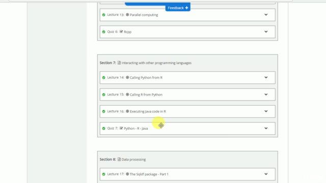326x183 pixels.
Task: Click the video icon beside Parallel computing
Action: tap(127, 15)
